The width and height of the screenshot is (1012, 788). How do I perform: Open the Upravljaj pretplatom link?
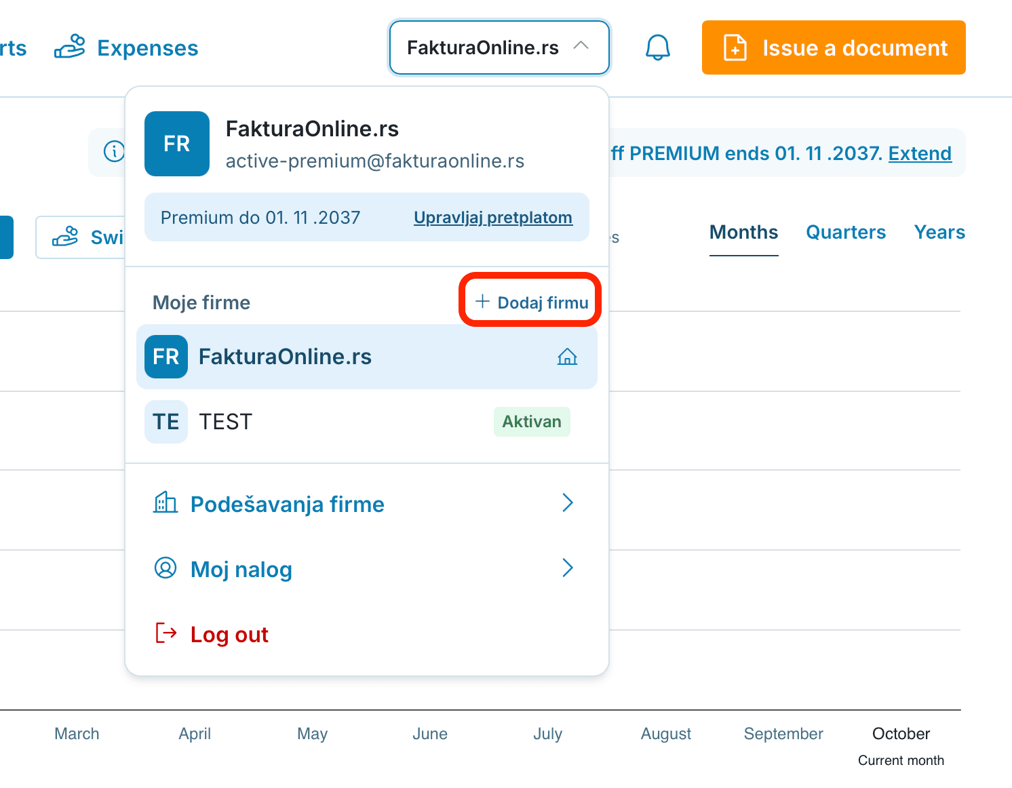click(x=493, y=218)
